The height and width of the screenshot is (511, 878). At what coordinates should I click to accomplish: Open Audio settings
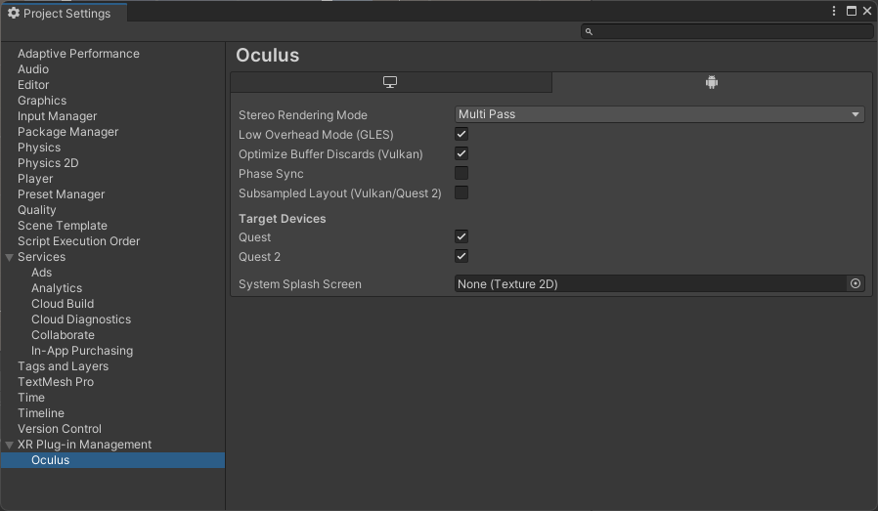tap(33, 69)
